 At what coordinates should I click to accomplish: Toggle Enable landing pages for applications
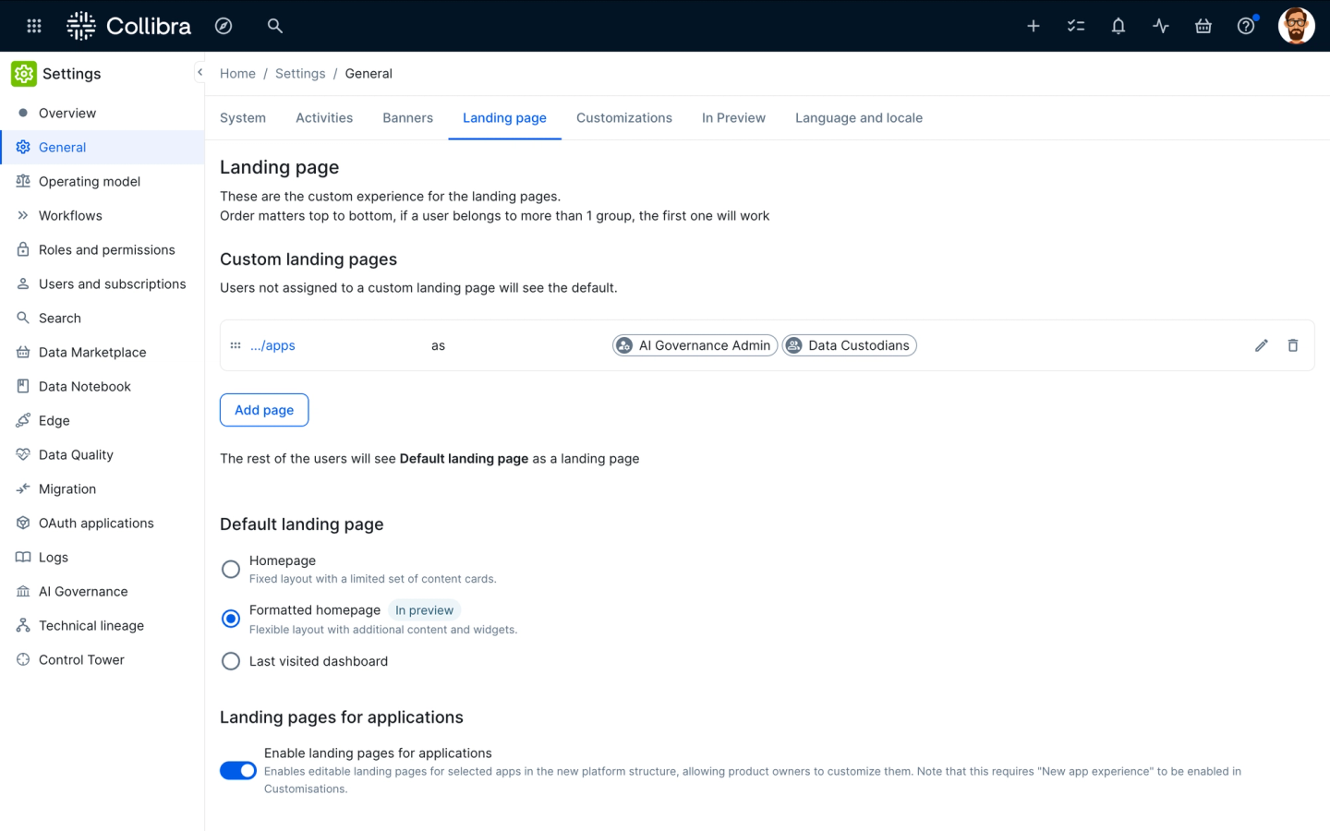pyautogui.click(x=238, y=770)
